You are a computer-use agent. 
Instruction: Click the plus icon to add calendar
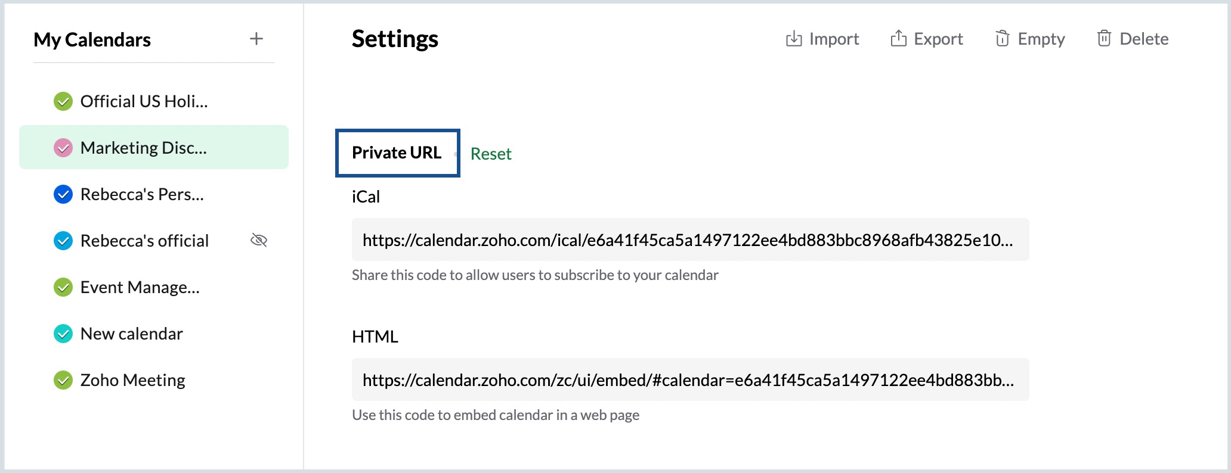(256, 39)
